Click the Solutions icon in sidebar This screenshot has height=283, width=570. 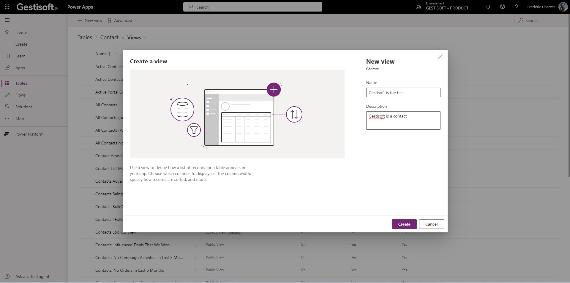[7, 107]
